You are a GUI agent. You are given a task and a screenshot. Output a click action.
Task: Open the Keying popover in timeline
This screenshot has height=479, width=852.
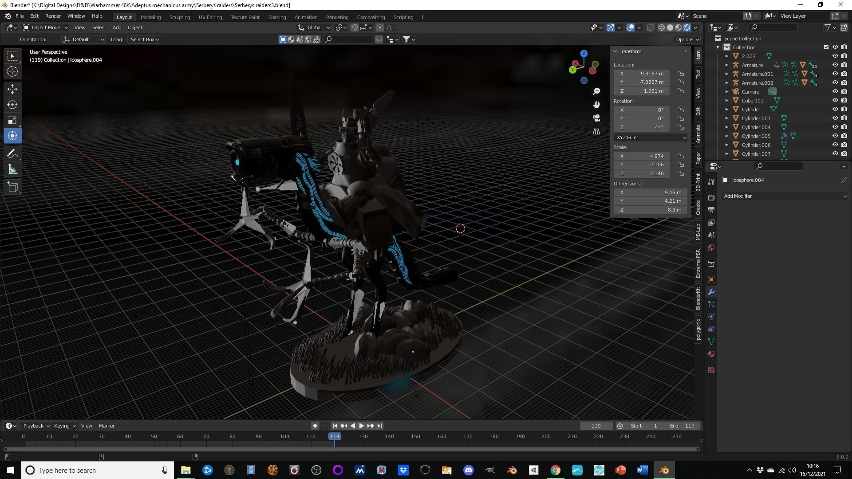(x=64, y=426)
